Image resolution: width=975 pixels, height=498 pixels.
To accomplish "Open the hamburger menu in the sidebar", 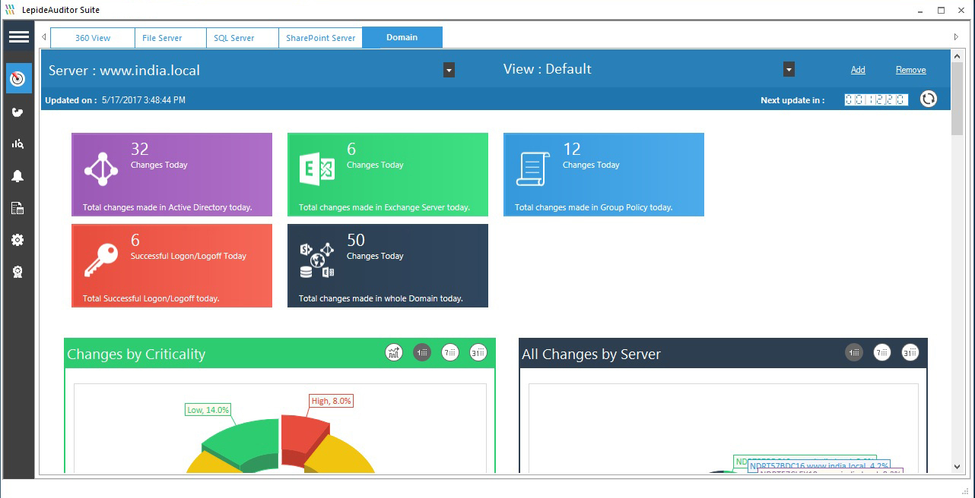I will coord(19,36).
